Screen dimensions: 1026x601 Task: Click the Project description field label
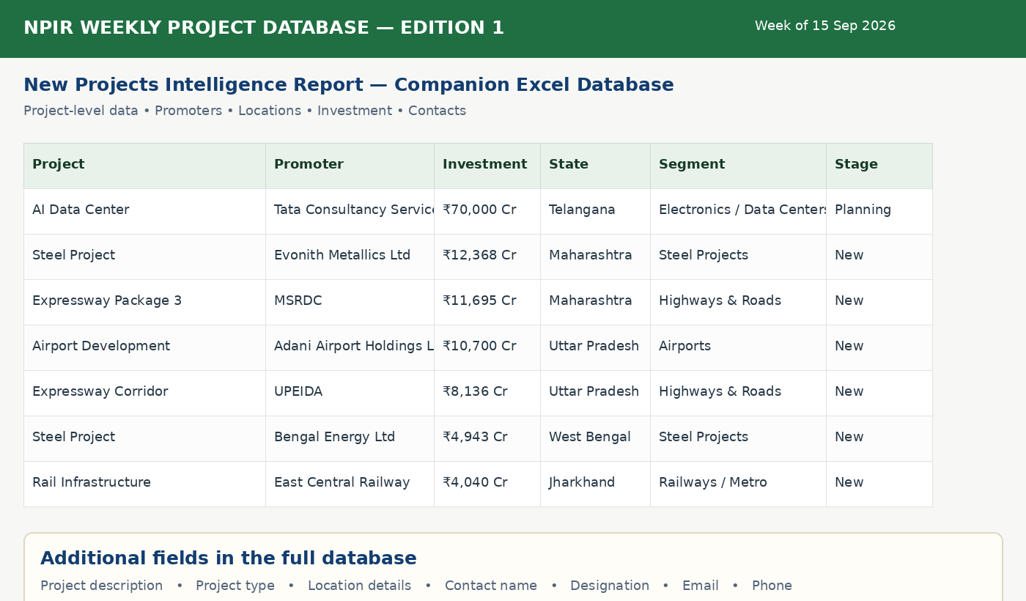point(102,586)
